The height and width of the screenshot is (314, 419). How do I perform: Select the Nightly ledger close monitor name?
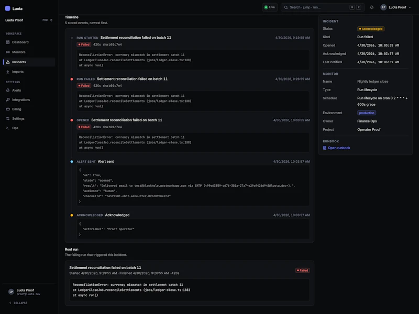point(372,82)
